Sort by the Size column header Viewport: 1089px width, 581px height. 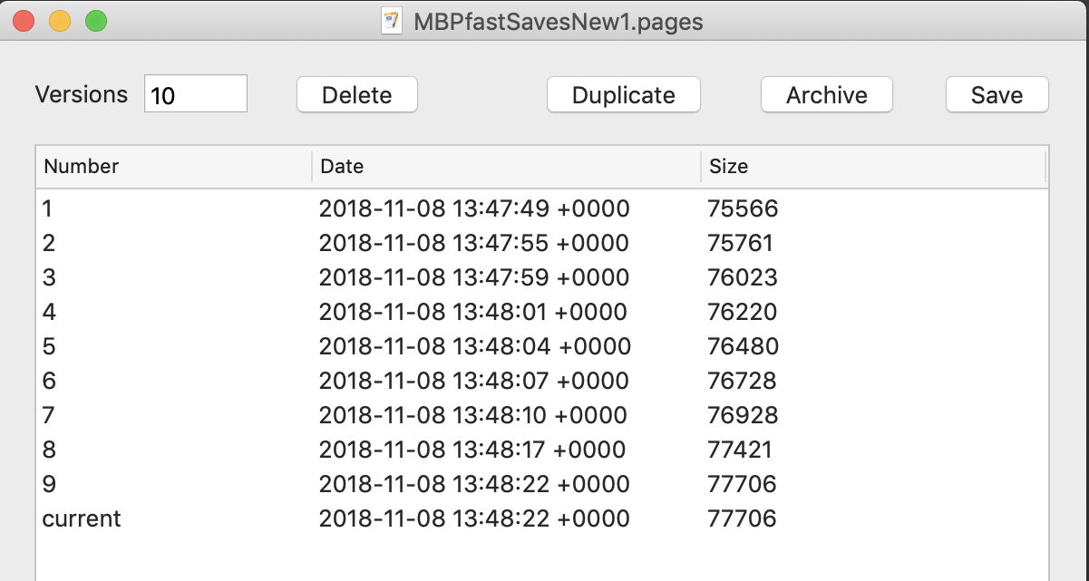pos(872,167)
